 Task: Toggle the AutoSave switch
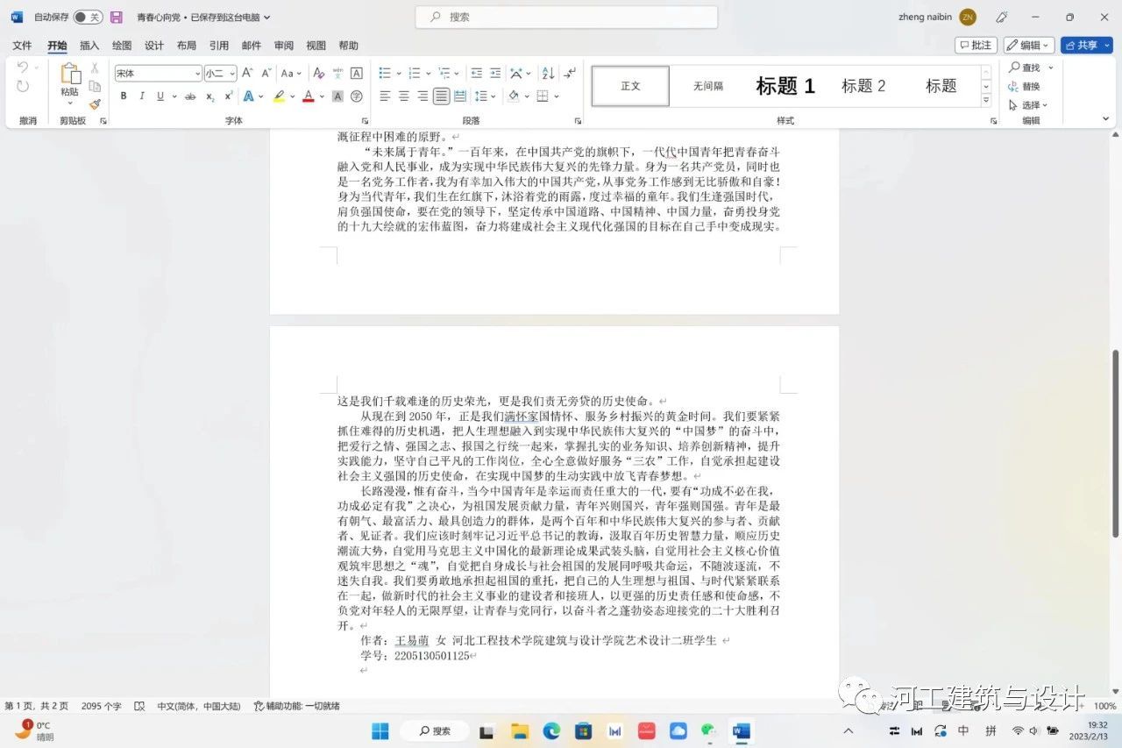(x=87, y=17)
